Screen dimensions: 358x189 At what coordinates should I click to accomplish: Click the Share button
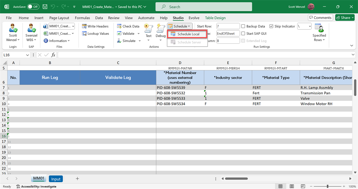click(x=345, y=18)
